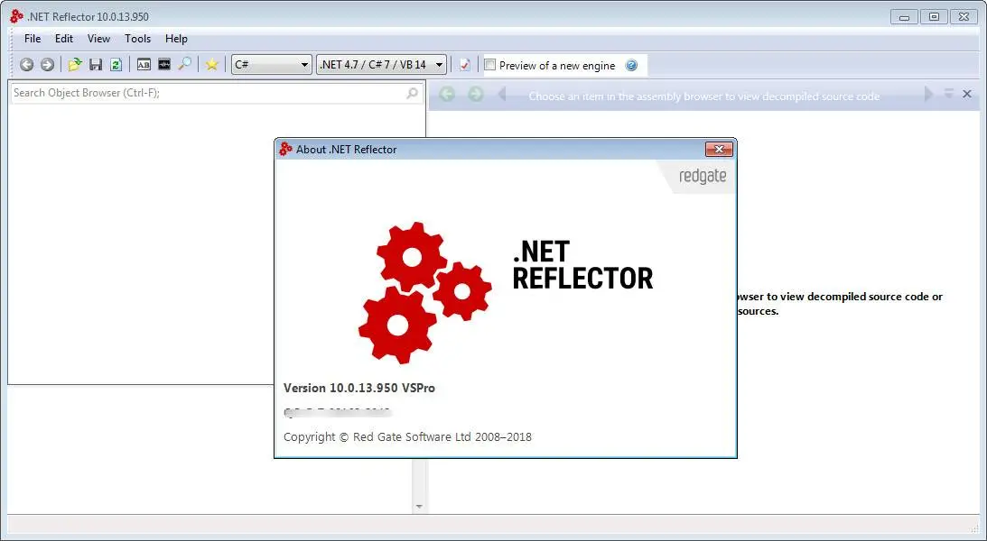Viewport: 987px width, 541px height.
Task: Click the green forward arrow in the decompiler pane header
Action: 476,95
